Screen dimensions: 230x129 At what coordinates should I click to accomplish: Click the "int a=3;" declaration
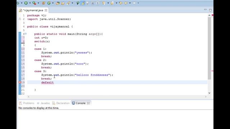[x=41, y=38]
